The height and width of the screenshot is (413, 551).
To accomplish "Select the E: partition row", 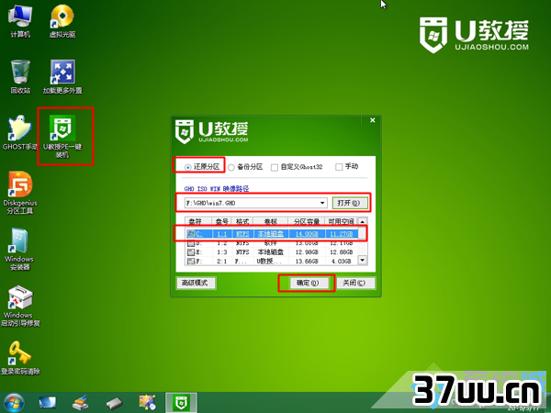I will click(272, 252).
